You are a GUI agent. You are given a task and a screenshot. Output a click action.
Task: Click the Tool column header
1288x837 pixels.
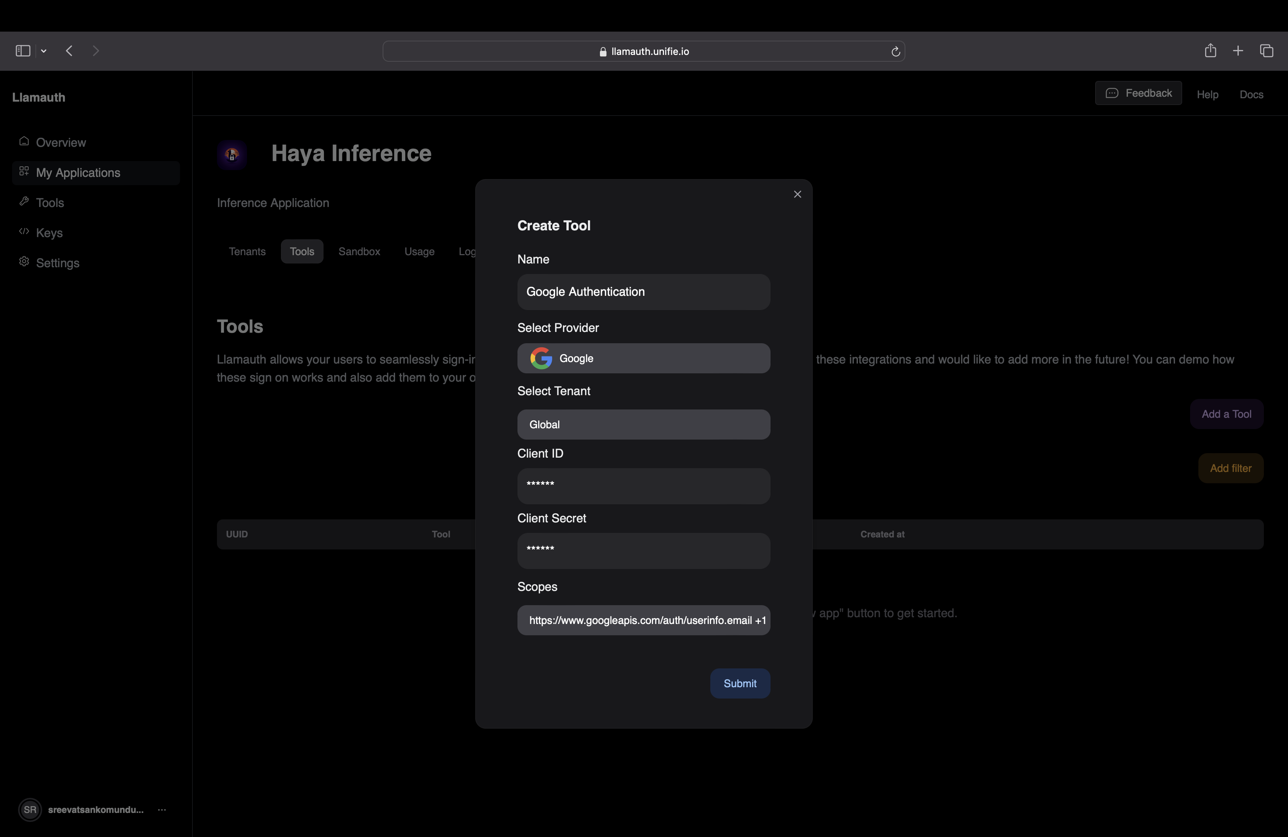[441, 534]
